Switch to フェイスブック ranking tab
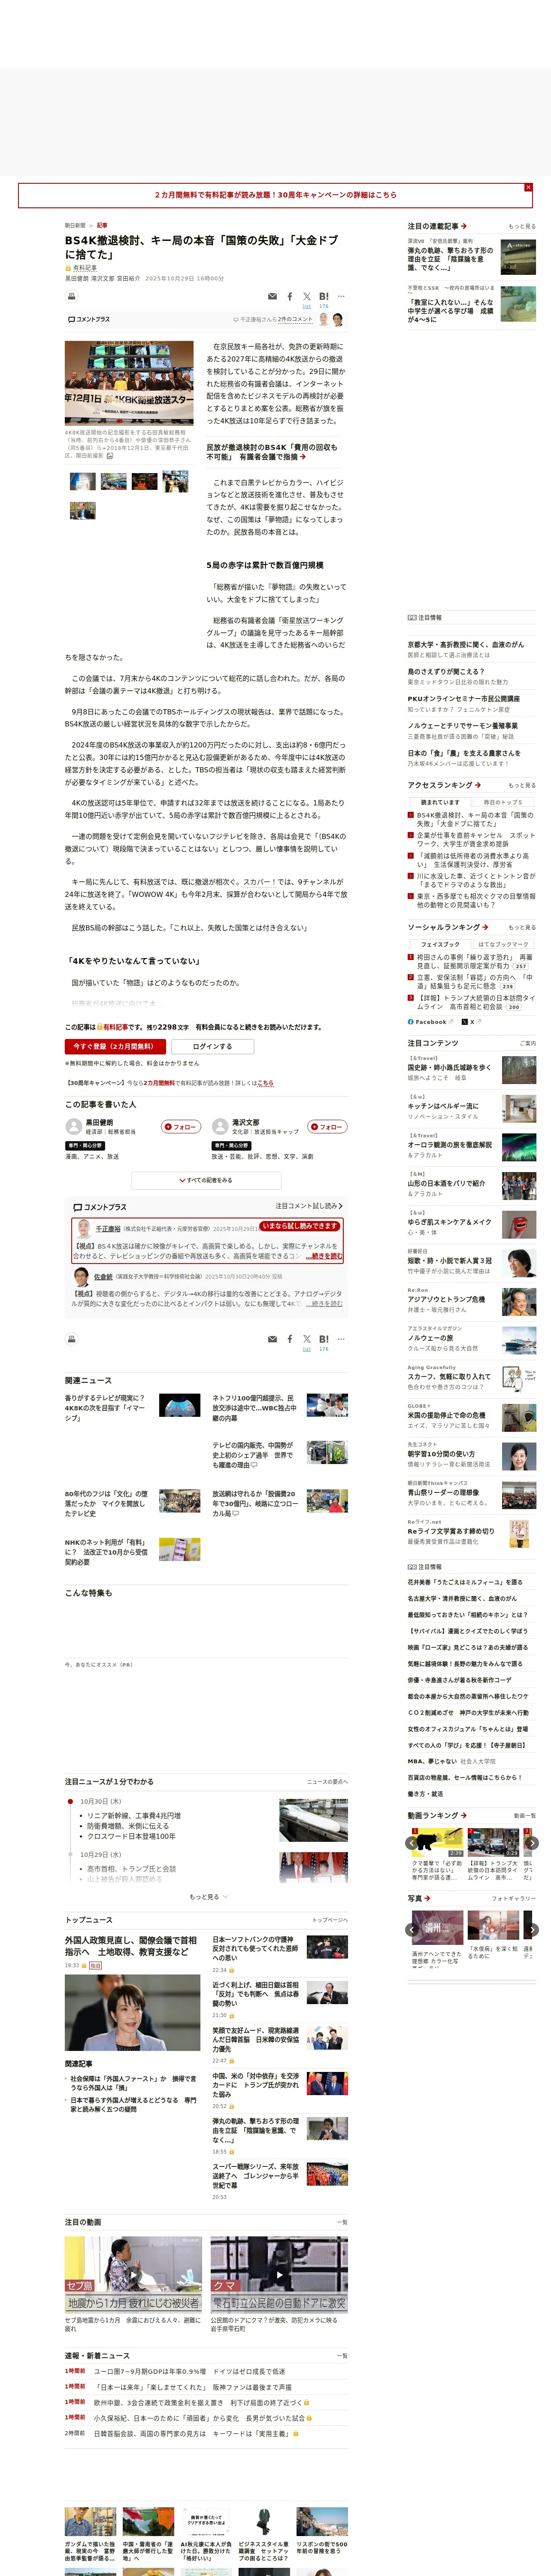The width and height of the screenshot is (551, 2576). pyautogui.click(x=440, y=944)
